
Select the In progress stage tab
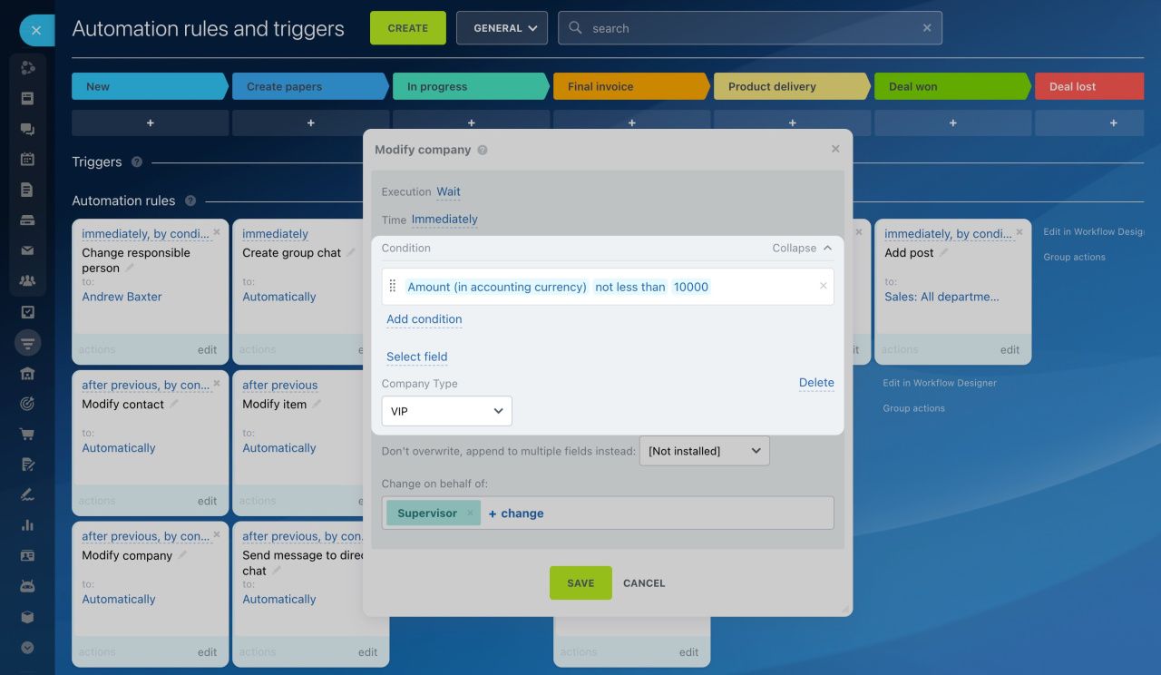tap(471, 86)
